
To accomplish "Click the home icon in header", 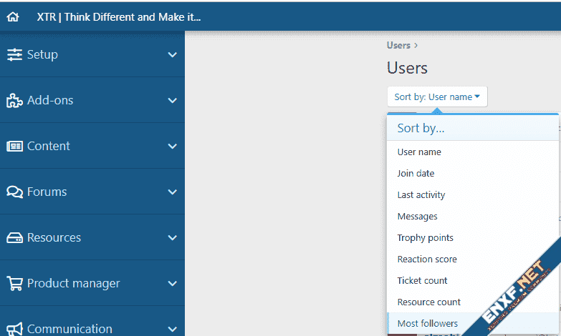I will click(x=13, y=17).
